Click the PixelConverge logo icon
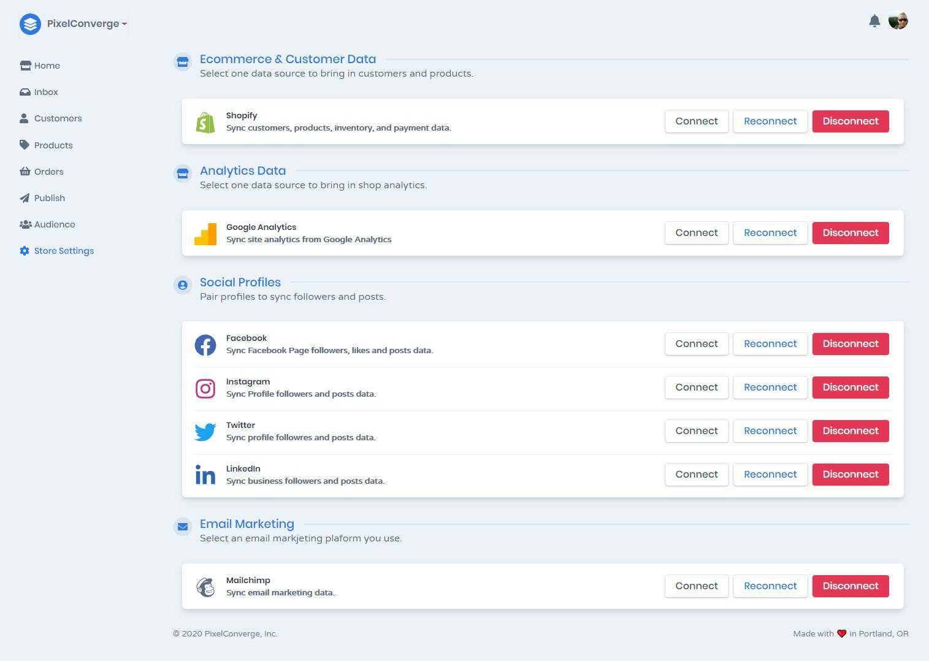Image resolution: width=929 pixels, height=661 pixels. coord(30,24)
